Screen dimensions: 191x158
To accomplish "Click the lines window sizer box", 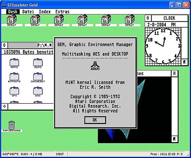I will click(x=175, y=139).
